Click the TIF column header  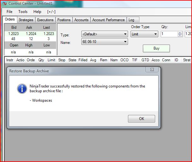point(135,60)
